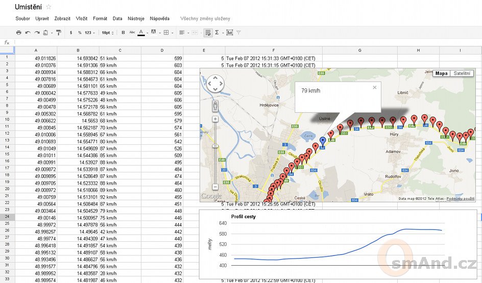Apply strikethrough formatting
The image size is (482, 283).
[132, 33]
